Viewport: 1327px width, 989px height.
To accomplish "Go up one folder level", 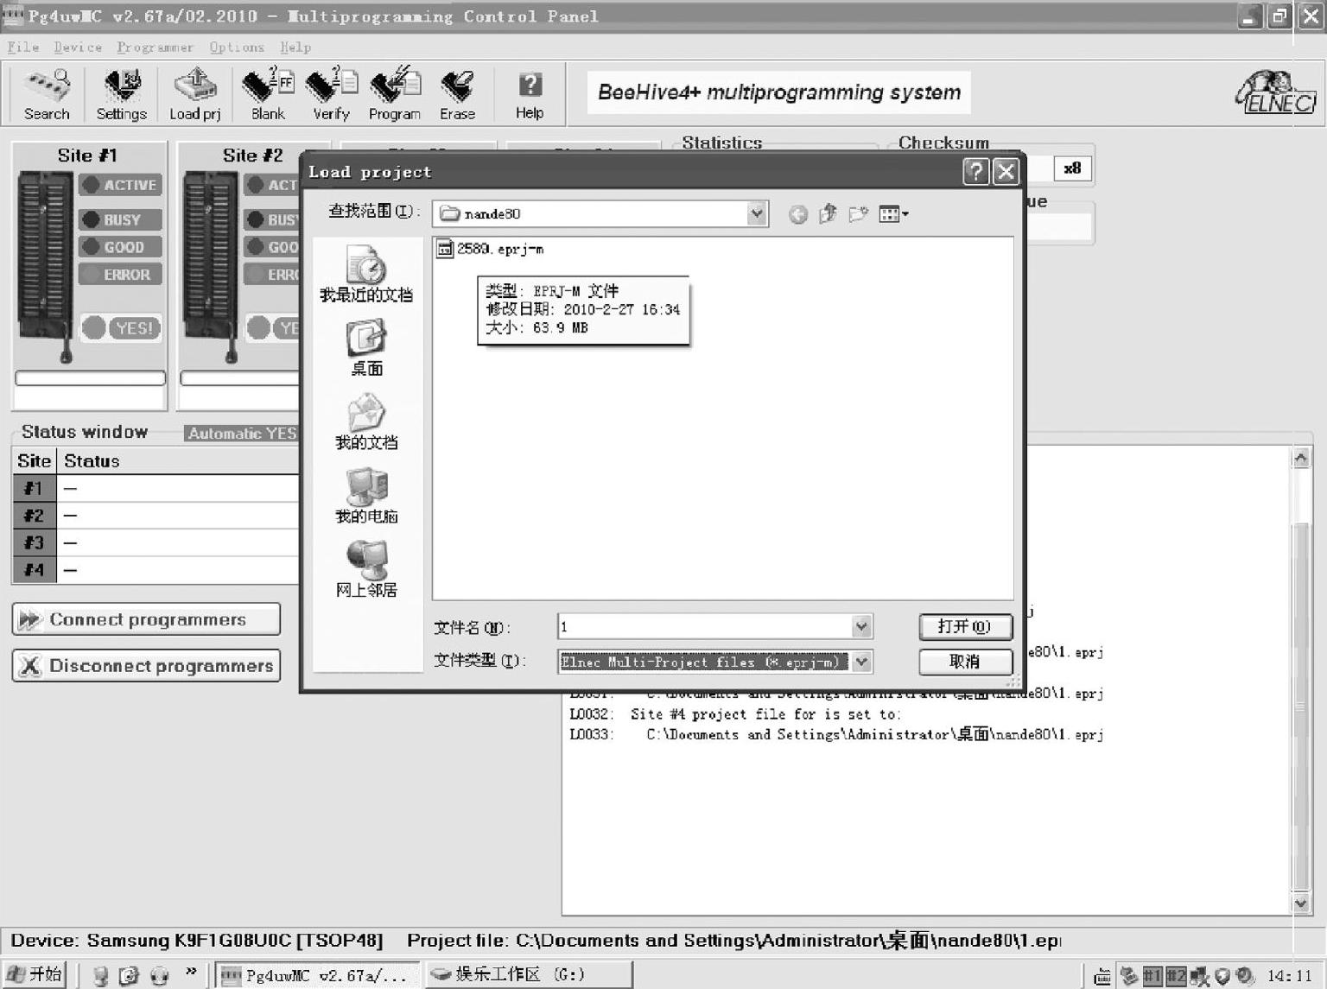I will 828,213.
